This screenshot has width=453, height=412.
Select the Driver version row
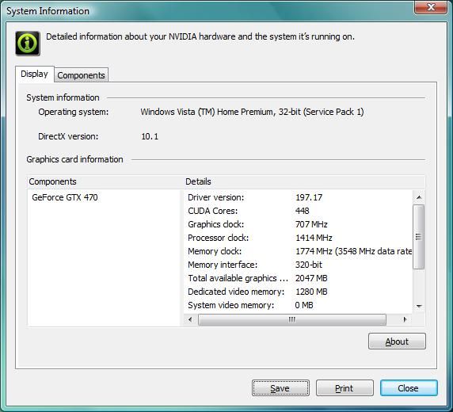(298, 197)
